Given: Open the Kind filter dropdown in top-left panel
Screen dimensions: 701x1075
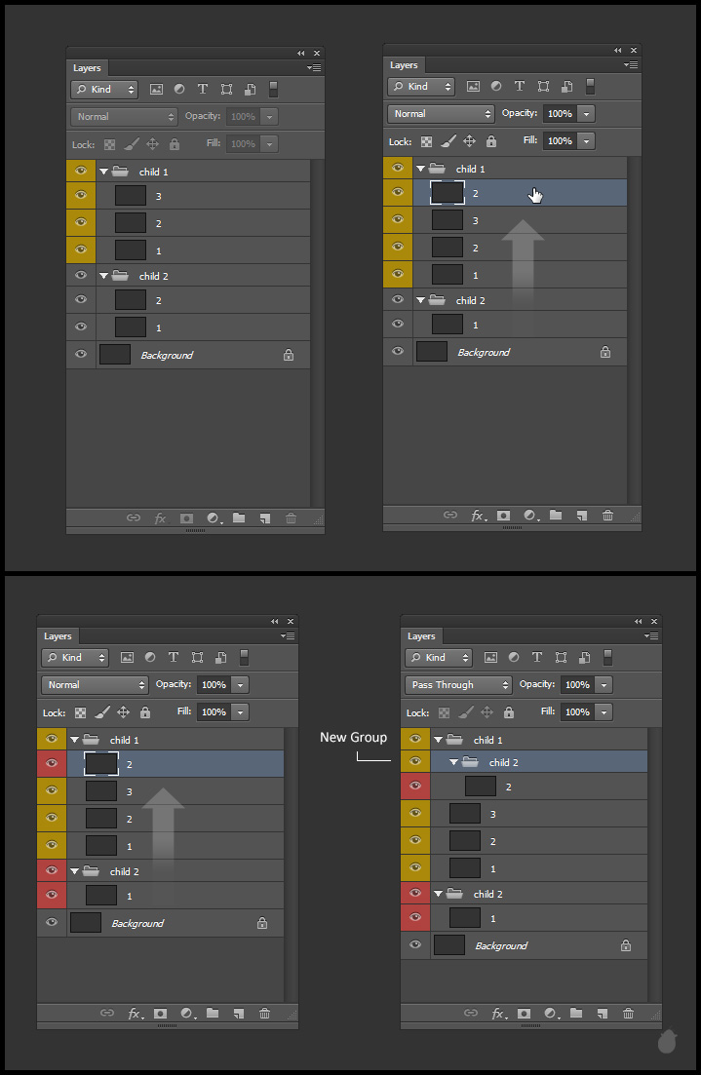Looking at the screenshot, I should pyautogui.click(x=103, y=90).
